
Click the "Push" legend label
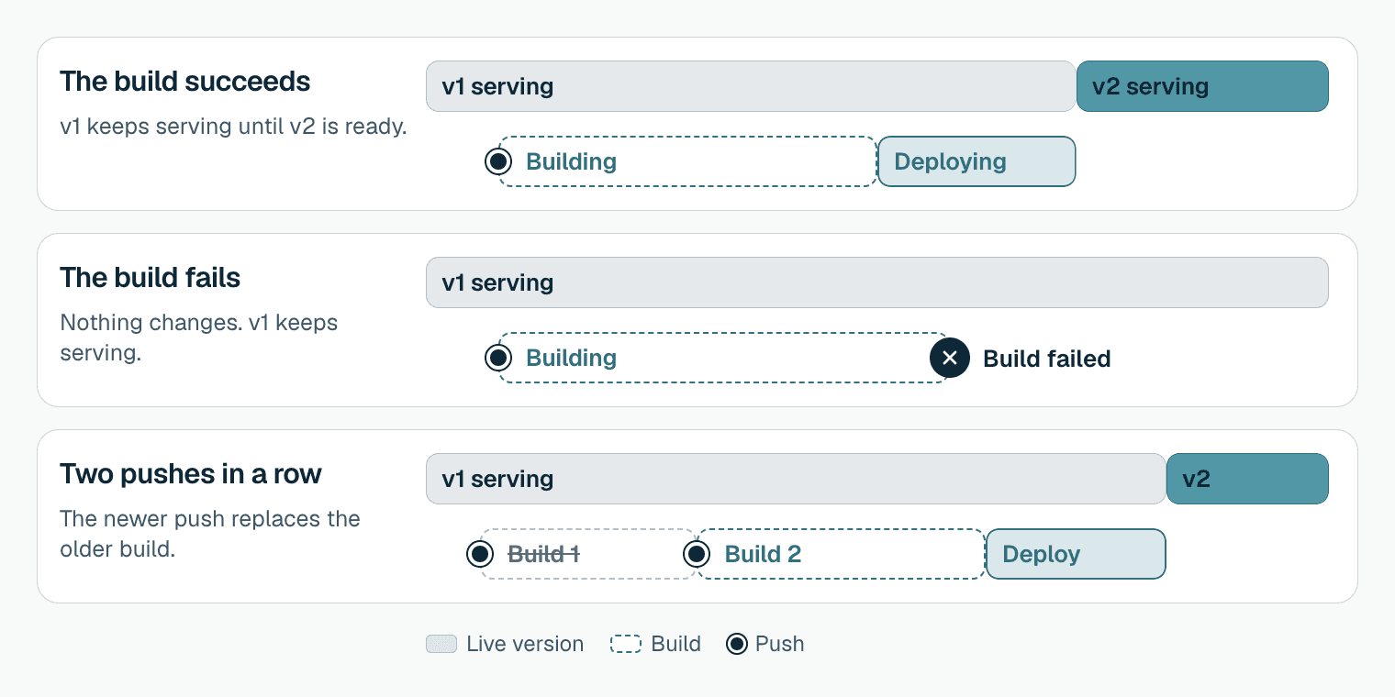click(x=780, y=644)
